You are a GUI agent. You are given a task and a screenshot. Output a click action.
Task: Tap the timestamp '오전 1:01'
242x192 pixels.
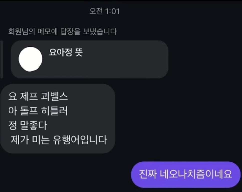(104, 11)
